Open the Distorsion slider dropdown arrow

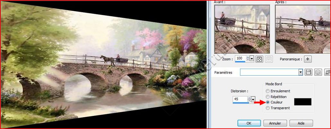pyautogui.click(x=253, y=99)
